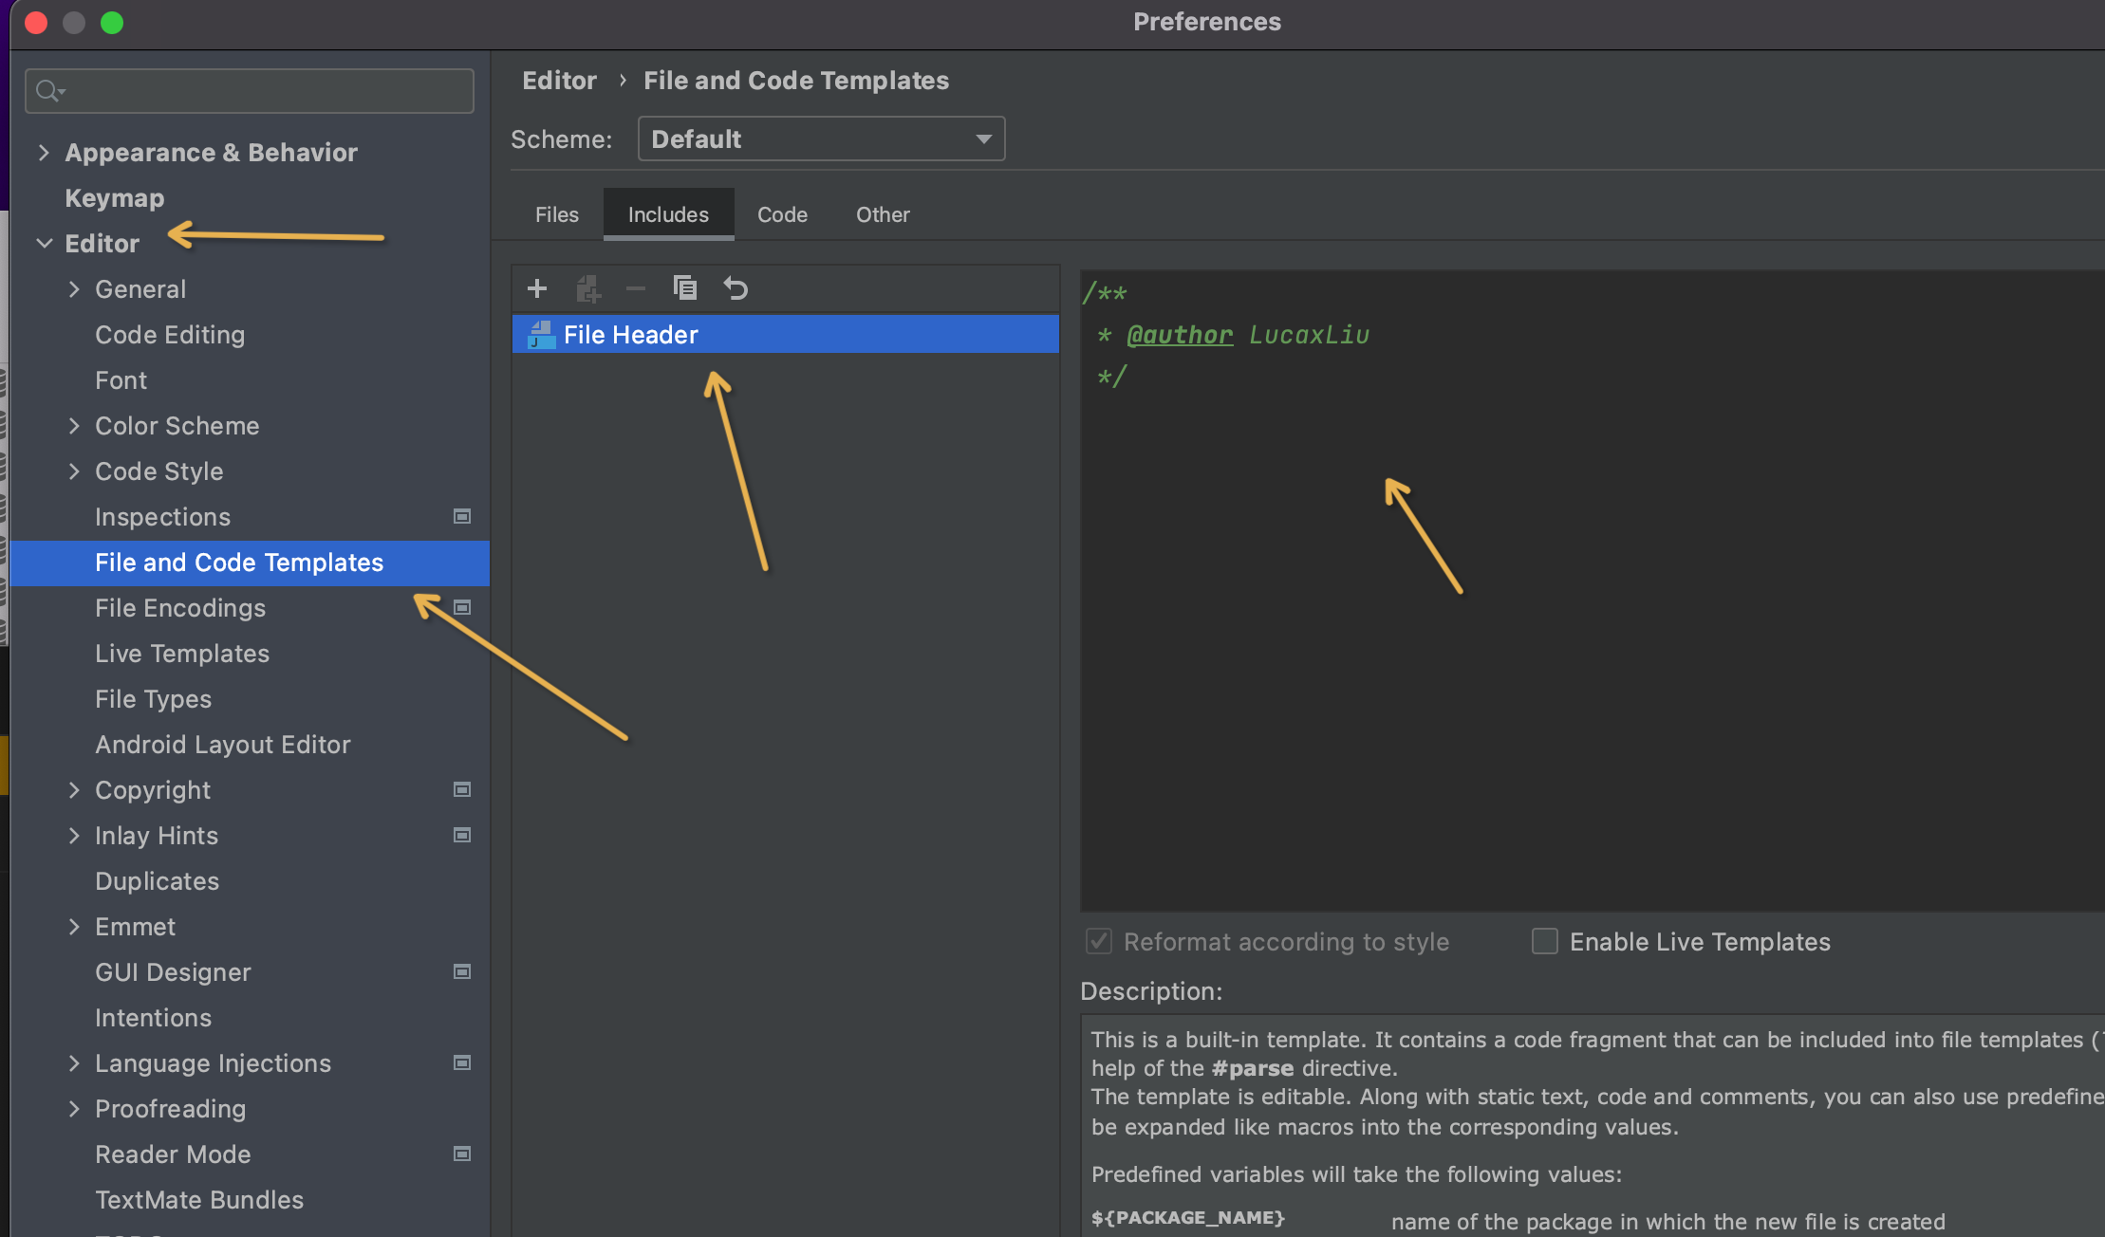
Task: Enable the Live Templates checkbox
Action: pyautogui.click(x=1545, y=941)
